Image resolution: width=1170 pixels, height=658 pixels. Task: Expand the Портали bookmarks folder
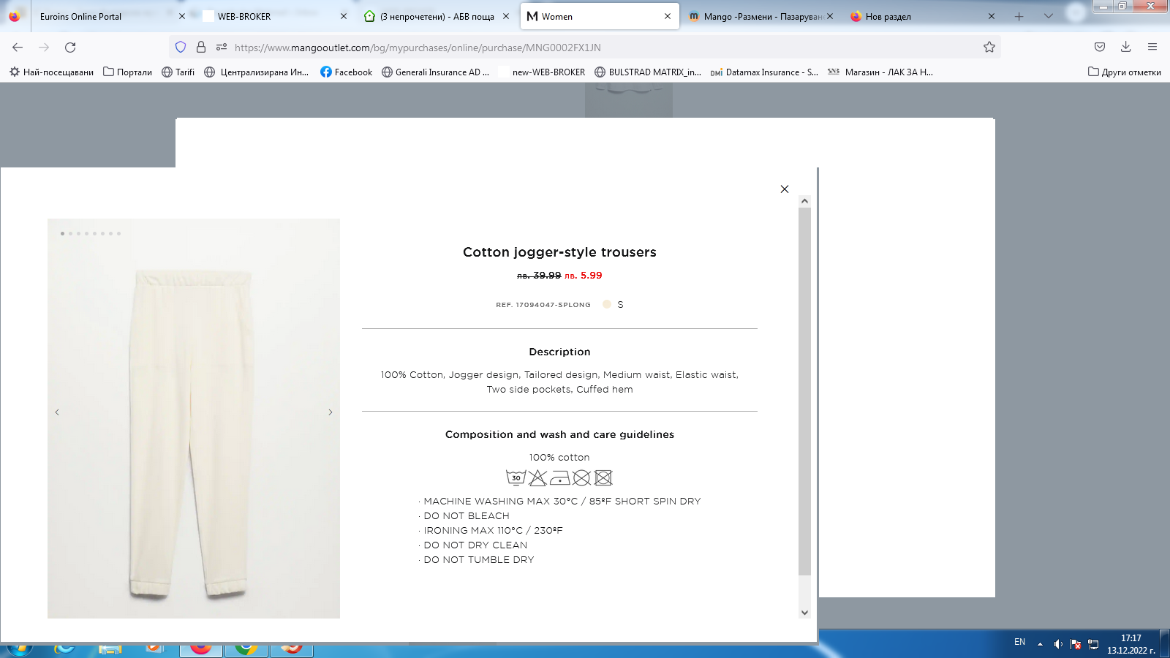click(x=128, y=72)
